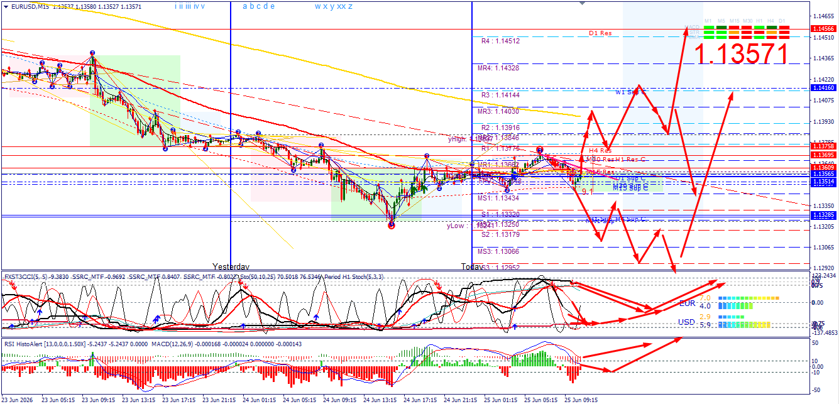This screenshot has height=404, width=839.
Task: Click the MACD row red cell under D1
Action: coord(784,28)
